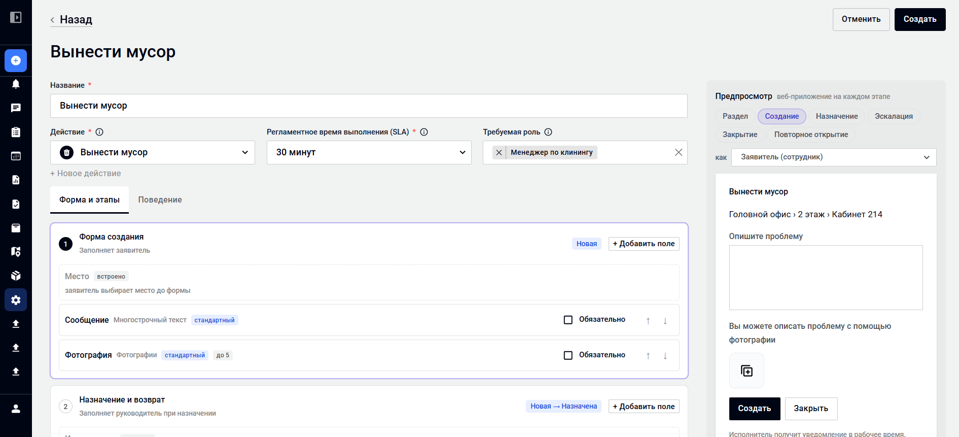This screenshot has width=959, height=437.
Task: Click info icon next to Требуемая роль
Action: click(x=548, y=132)
